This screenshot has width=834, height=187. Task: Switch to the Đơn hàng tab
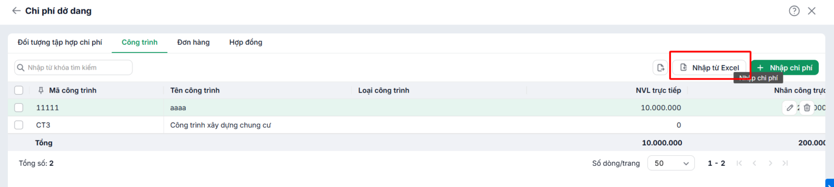(193, 42)
